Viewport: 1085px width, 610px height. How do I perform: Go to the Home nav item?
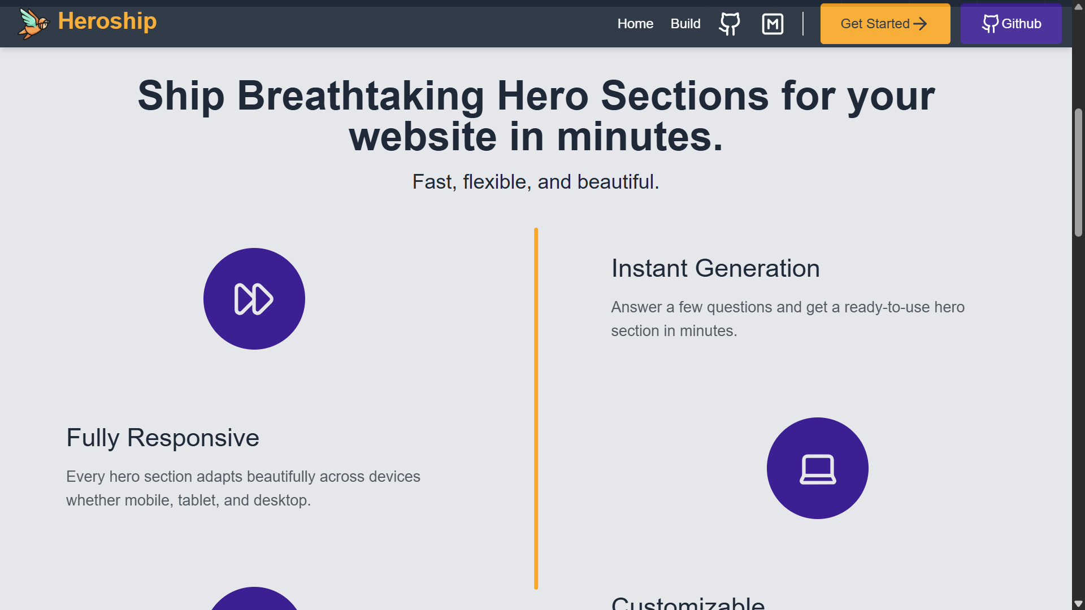point(635,24)
